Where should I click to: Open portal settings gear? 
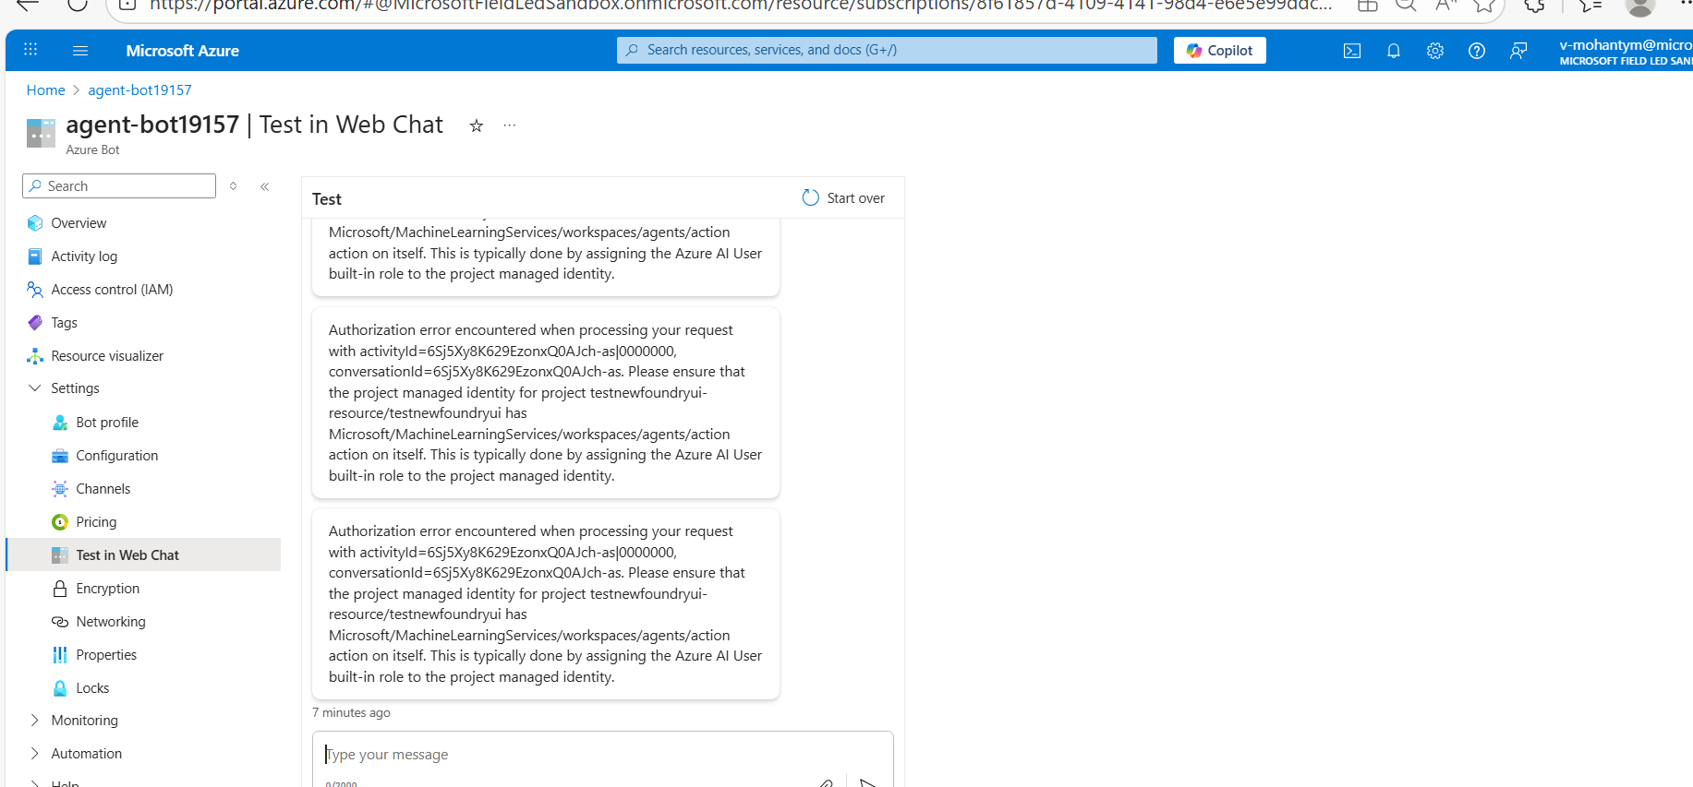pyautogui.click(x=1435, y=51)
